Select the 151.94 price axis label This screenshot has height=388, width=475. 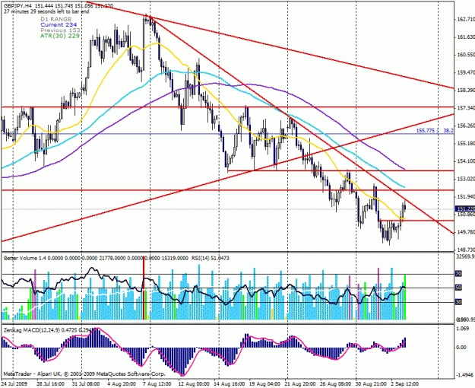tap(466, 197)
